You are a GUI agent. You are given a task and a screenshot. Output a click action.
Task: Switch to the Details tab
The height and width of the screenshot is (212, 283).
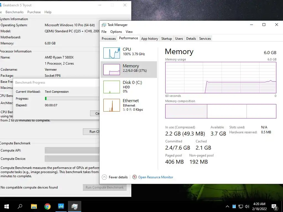191,39
